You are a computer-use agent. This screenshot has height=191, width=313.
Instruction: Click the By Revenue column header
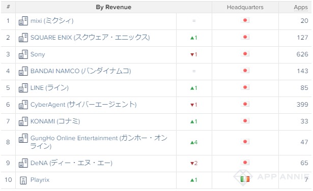pos(113,7)
